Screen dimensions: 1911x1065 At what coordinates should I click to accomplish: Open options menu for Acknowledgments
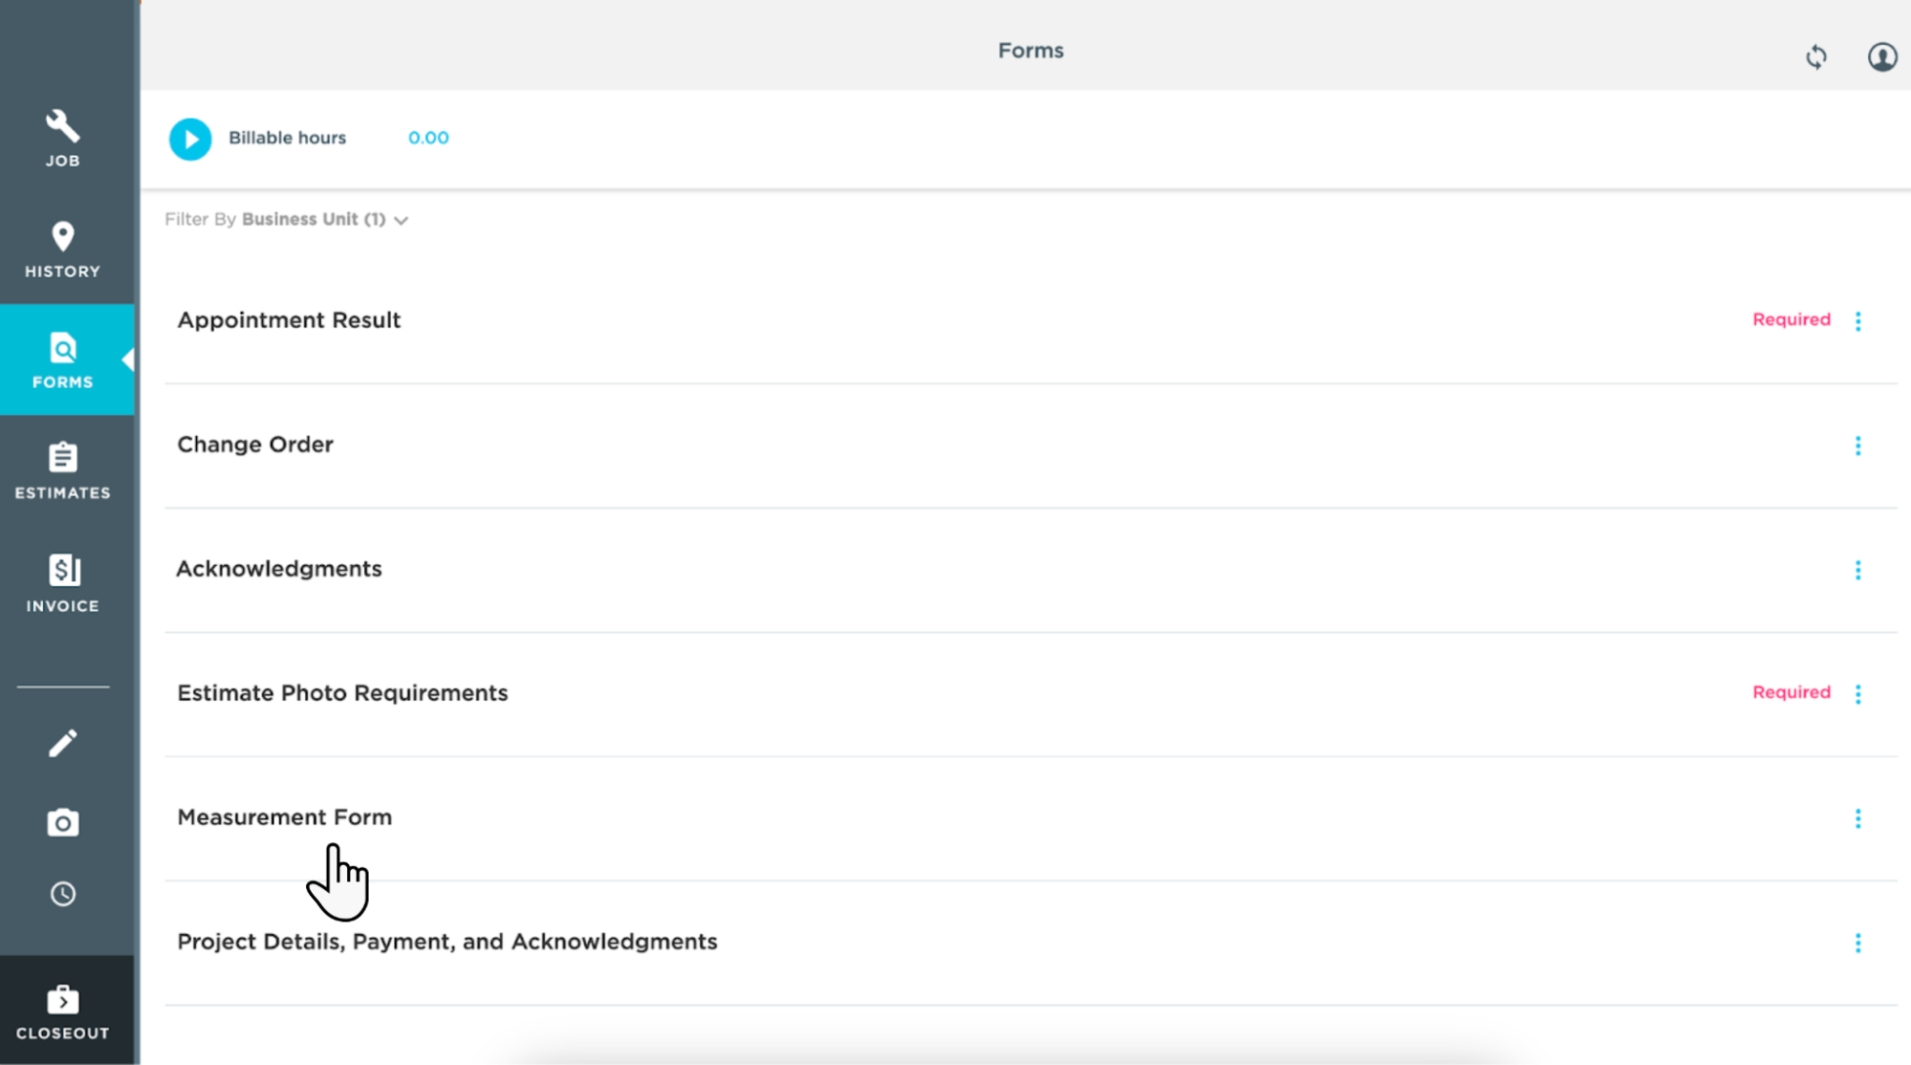(1857, 570)
